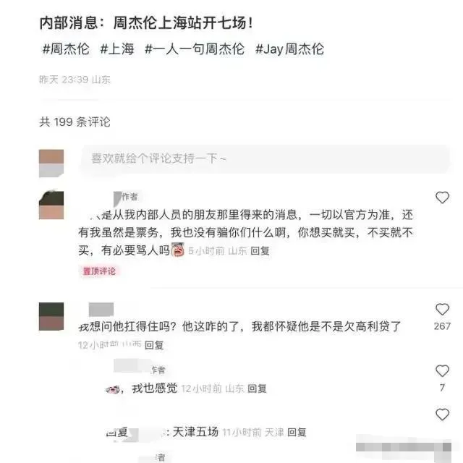
Task: Like the 天津五场 reply
Action: [442, 415]
